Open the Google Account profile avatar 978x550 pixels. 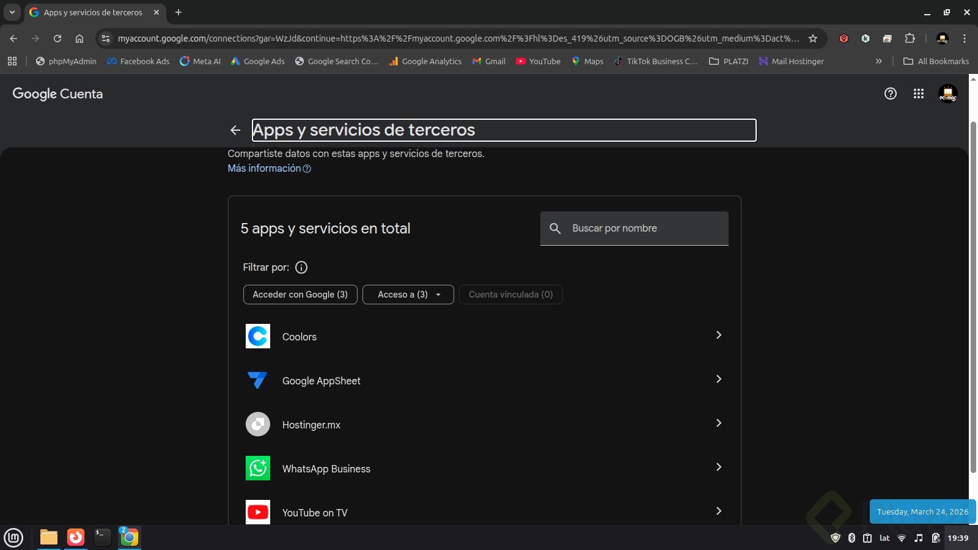(x=947, y=94)
